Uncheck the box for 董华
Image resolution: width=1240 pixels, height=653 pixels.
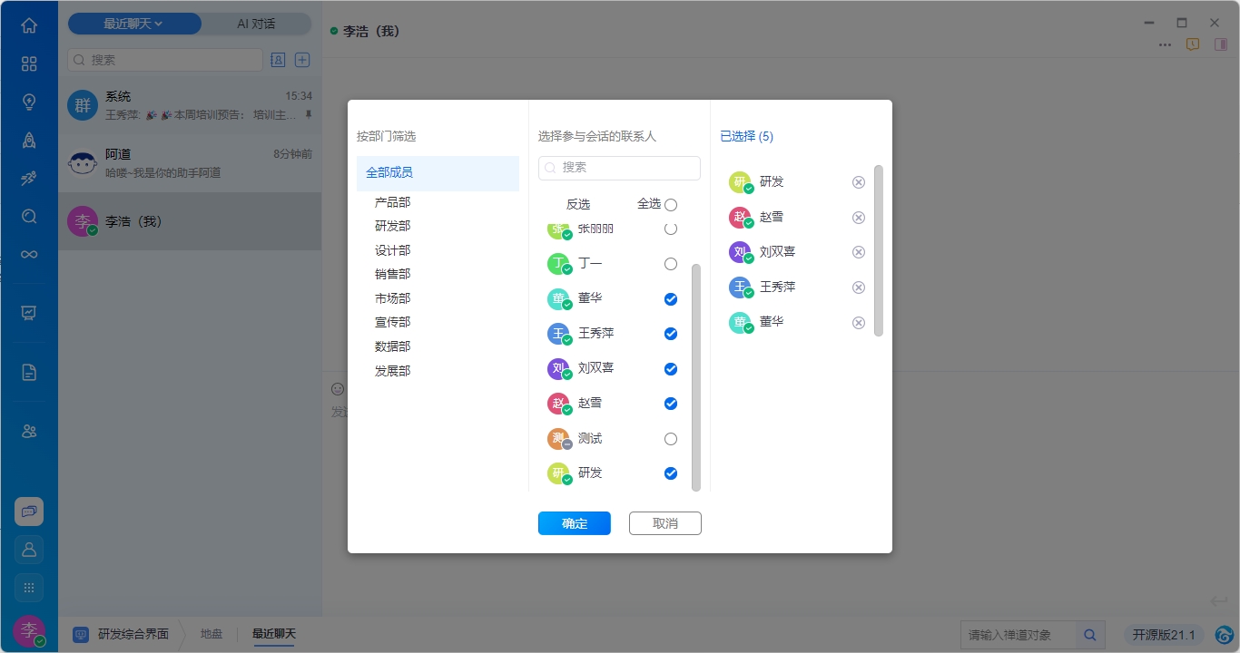point(671,299)
